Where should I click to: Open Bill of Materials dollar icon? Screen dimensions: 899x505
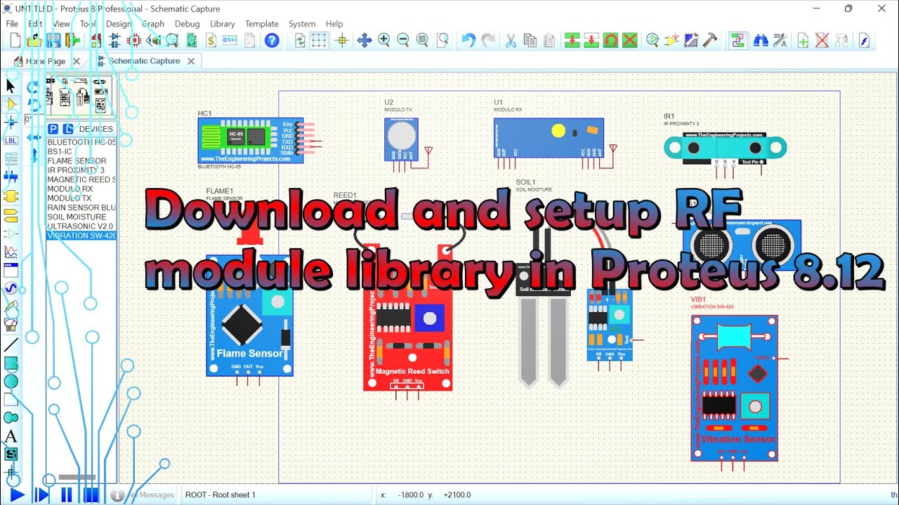[211, 41]
